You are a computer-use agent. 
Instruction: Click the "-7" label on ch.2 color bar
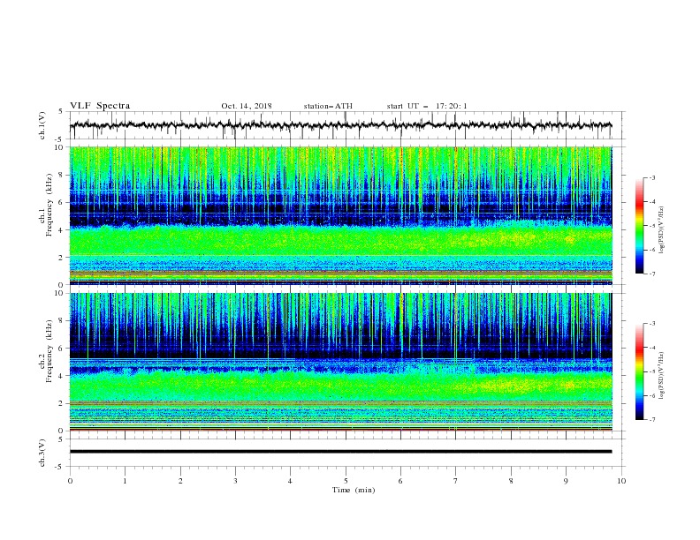pyautogui.click(x=652, y=420)
